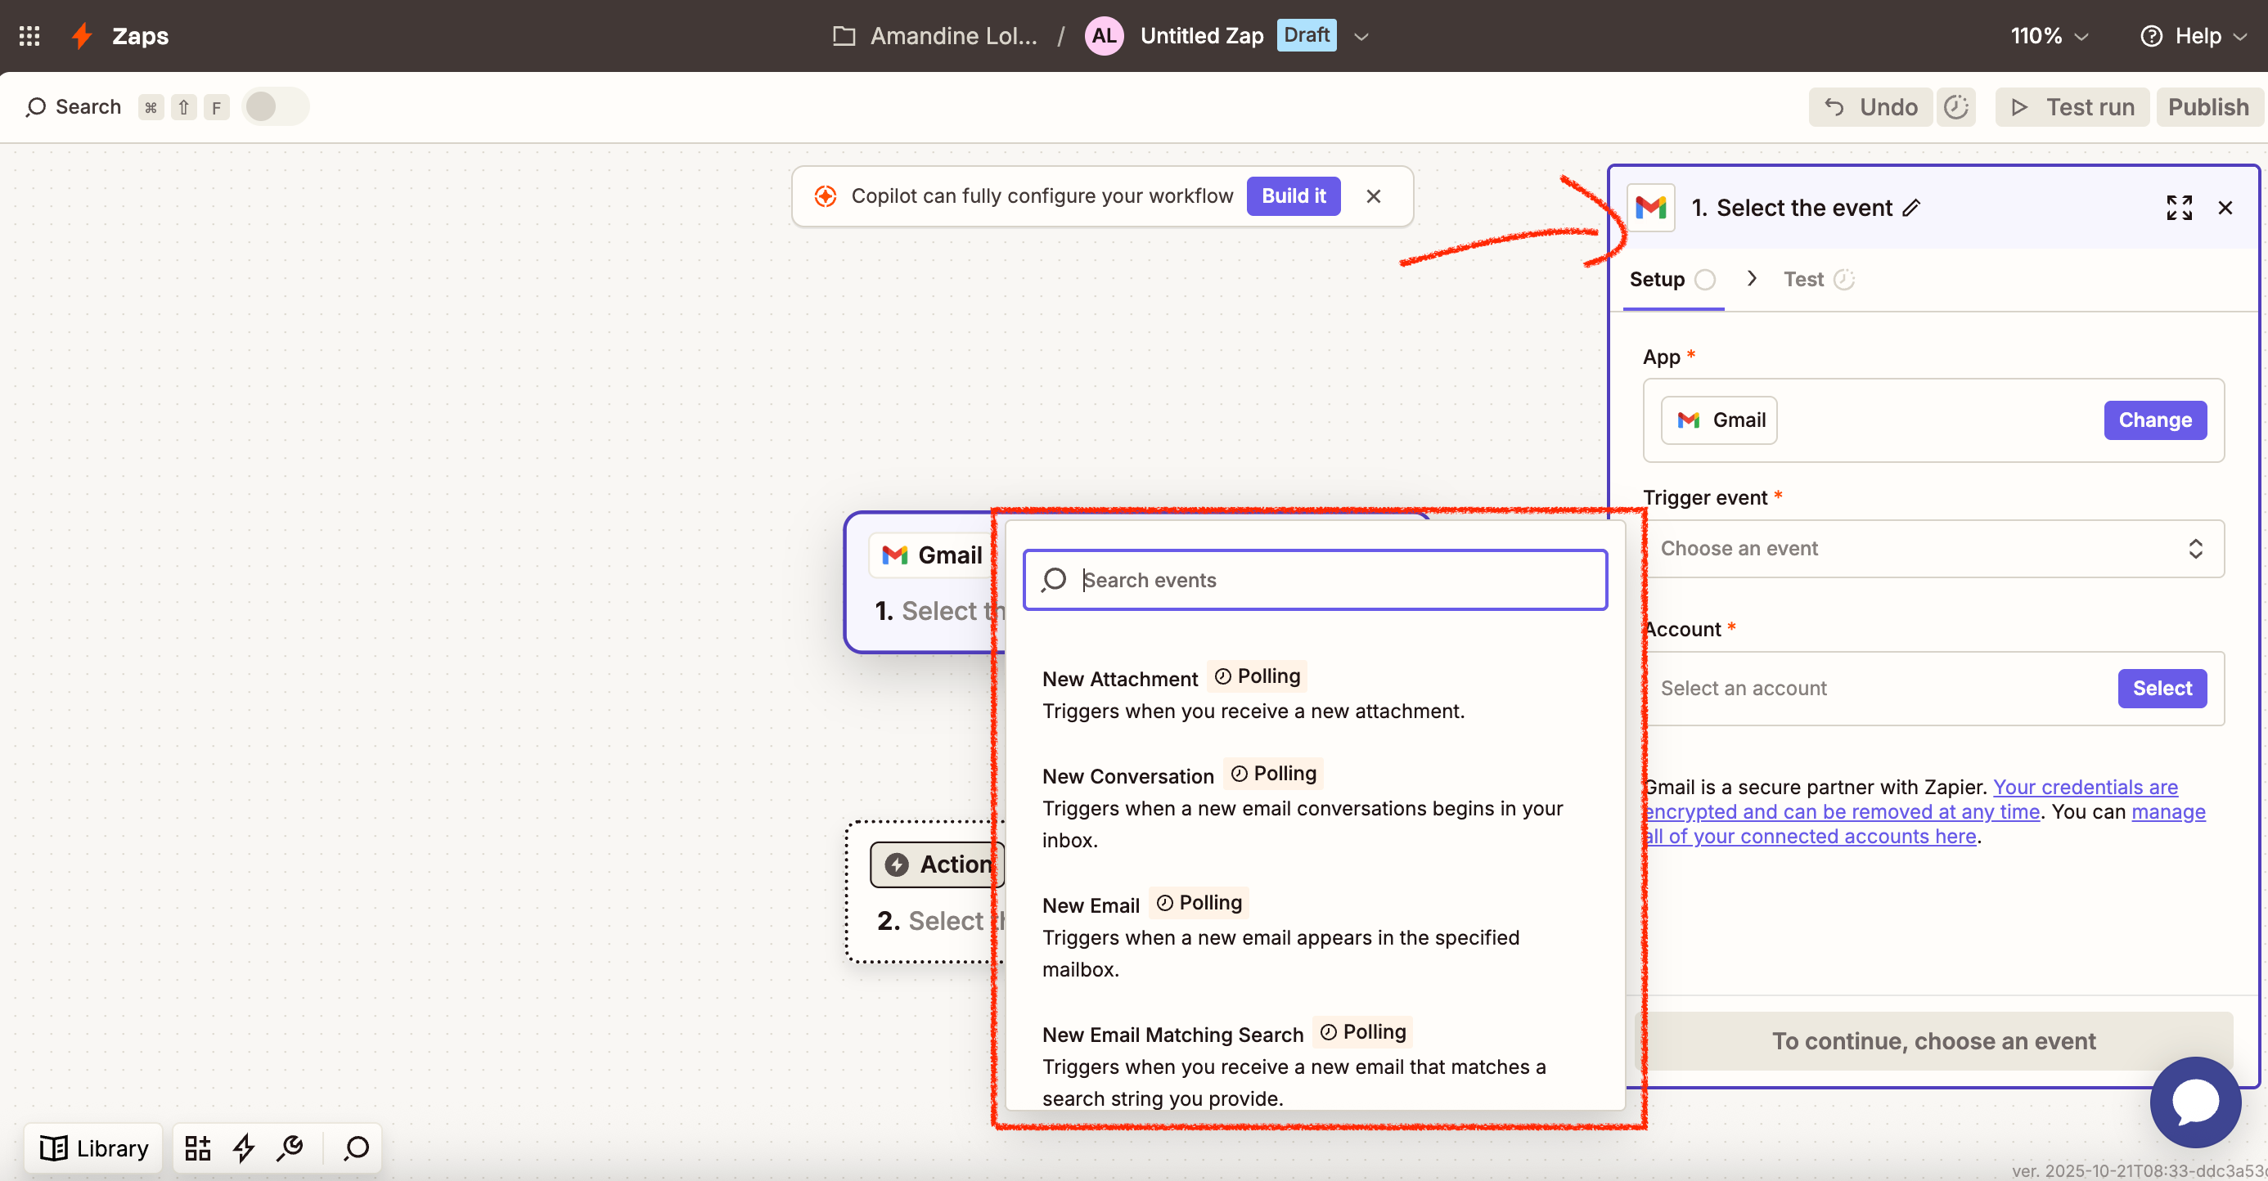Click the Search magnifier in the top toolbar

(35, 107)
